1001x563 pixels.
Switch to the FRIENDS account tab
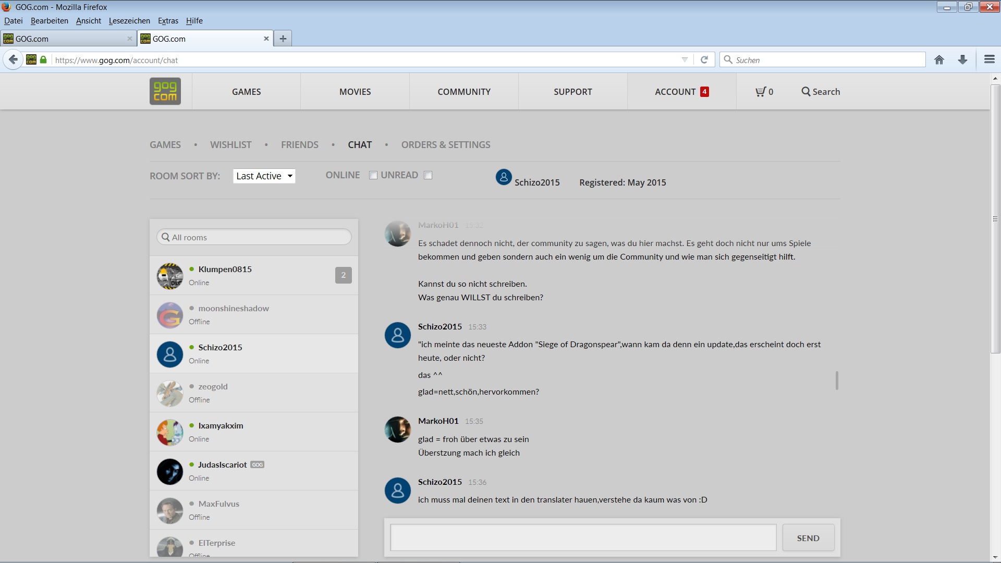(x=299, y=145)
